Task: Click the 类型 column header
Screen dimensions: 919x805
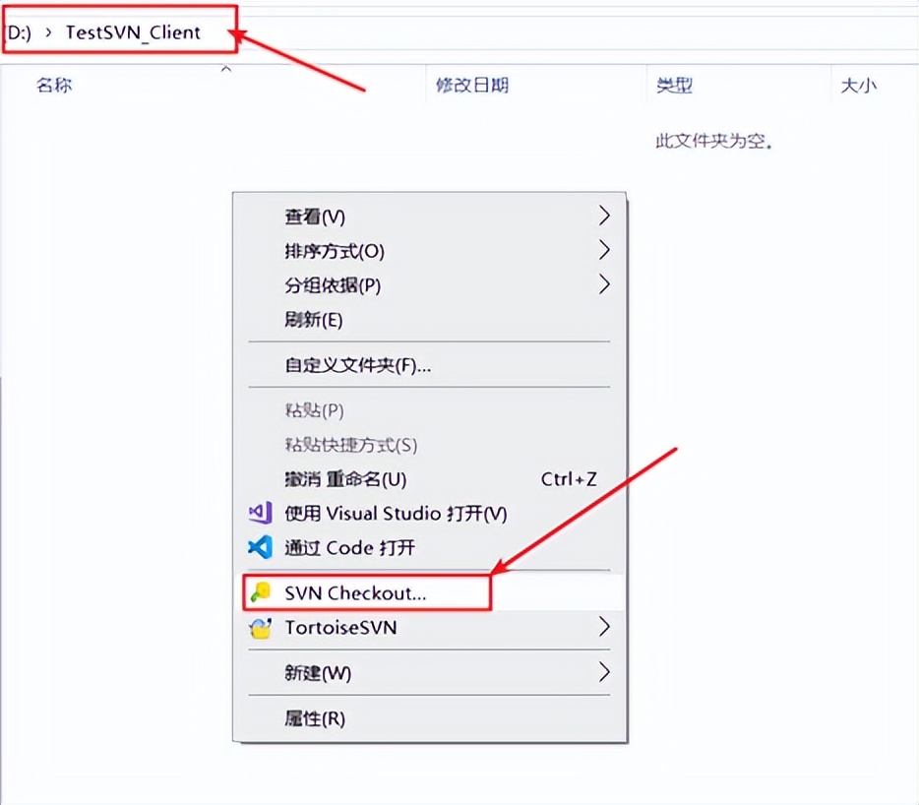Action: click(674, 86)
